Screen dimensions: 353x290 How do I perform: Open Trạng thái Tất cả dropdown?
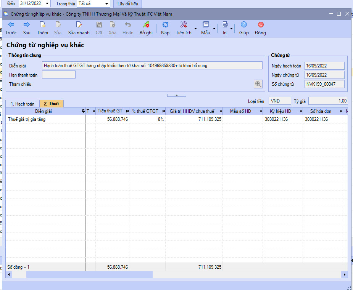106,3
